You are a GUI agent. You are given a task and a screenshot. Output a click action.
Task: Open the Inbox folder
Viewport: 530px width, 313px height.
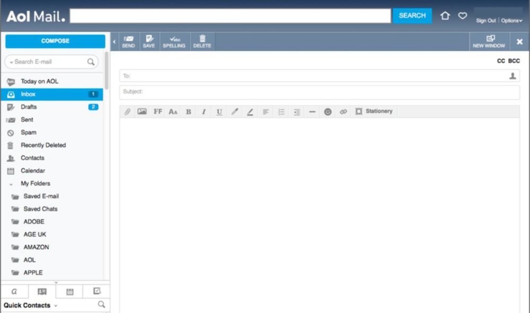tap(51, 94)
